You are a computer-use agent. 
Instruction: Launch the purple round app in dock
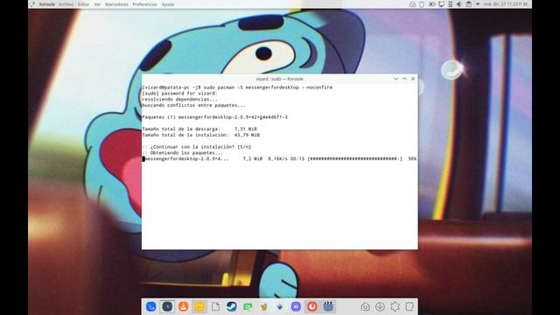pyautogui.click(x=296, y=306)
